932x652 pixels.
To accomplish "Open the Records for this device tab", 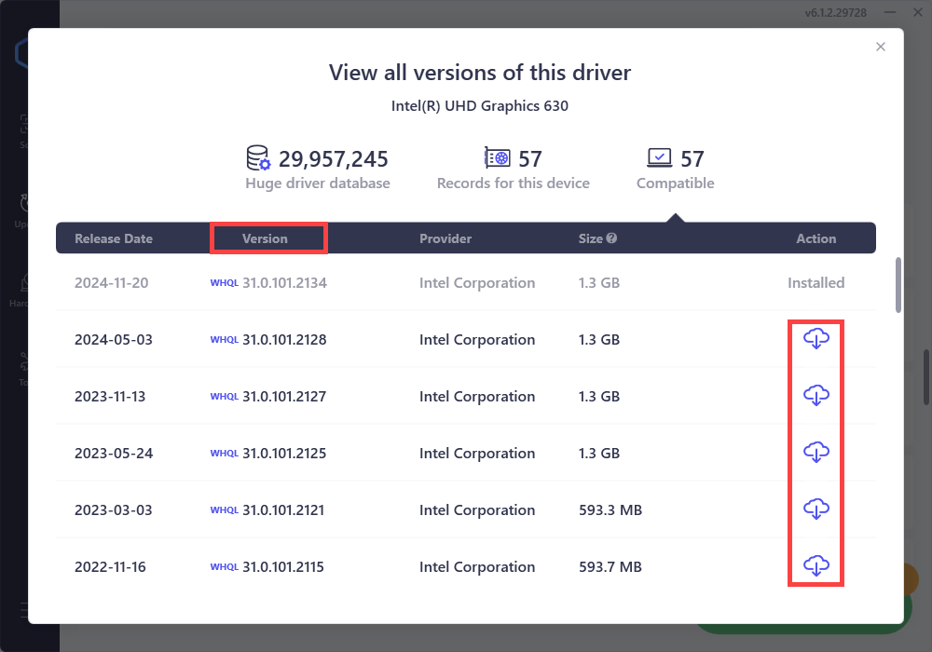I will [x=513, y=169].
